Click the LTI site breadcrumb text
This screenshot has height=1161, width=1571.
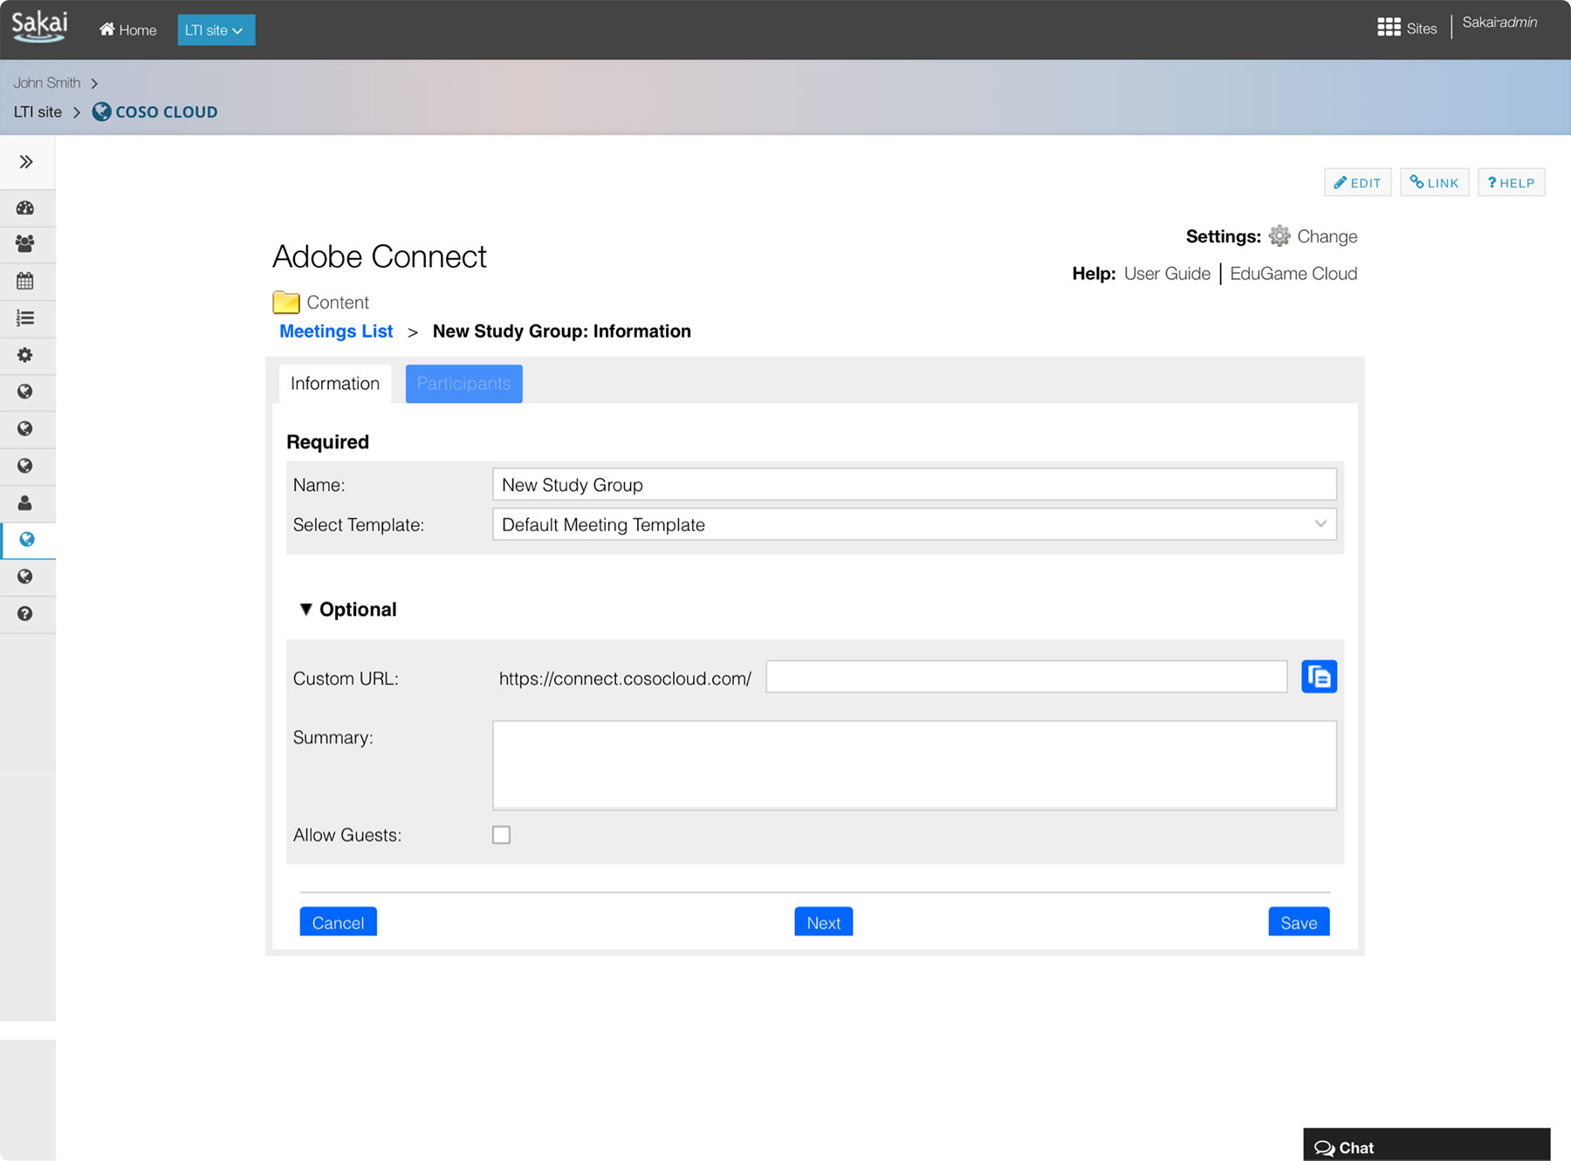38,112
